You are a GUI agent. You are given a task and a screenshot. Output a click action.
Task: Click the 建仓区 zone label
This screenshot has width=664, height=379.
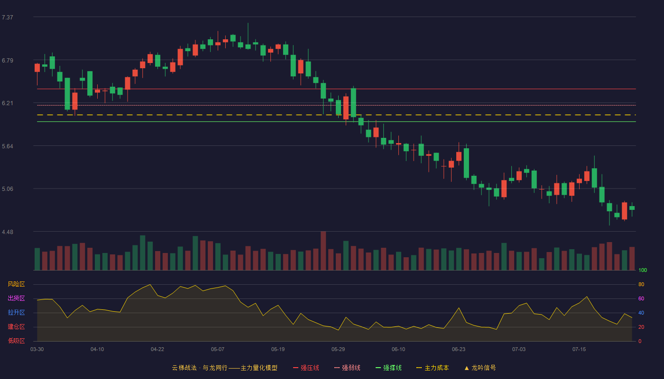16,327
